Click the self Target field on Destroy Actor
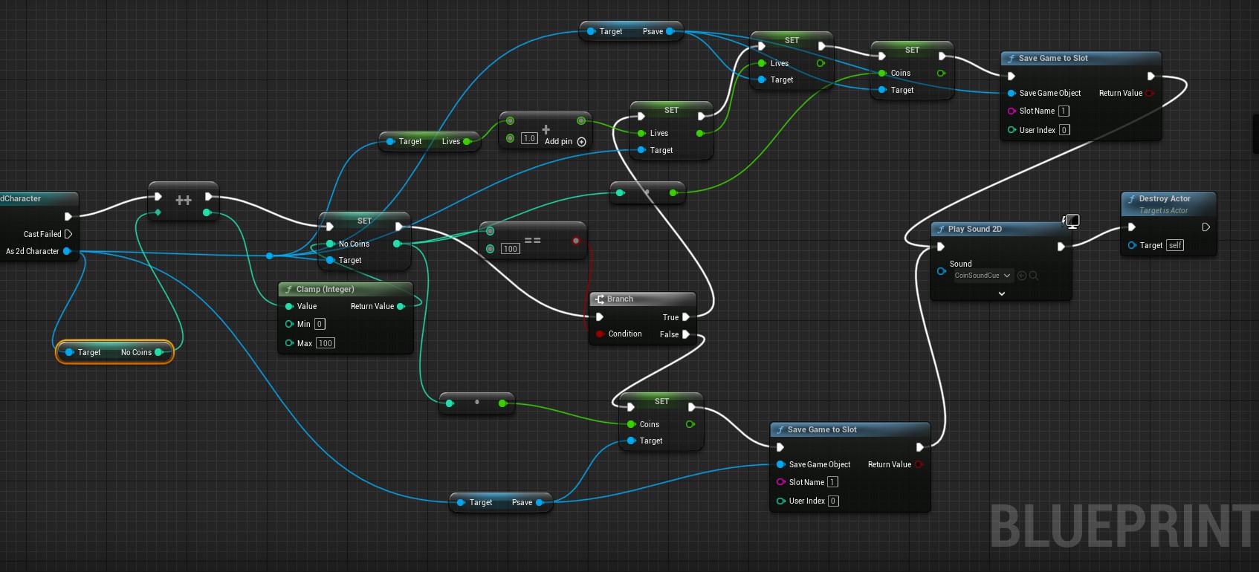 coord(1174,245)
